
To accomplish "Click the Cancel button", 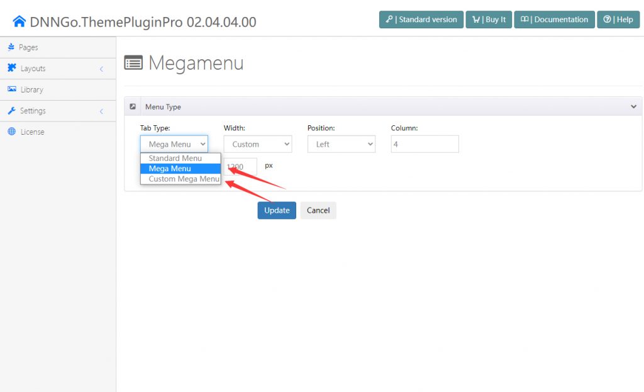I will click(318, 210).
